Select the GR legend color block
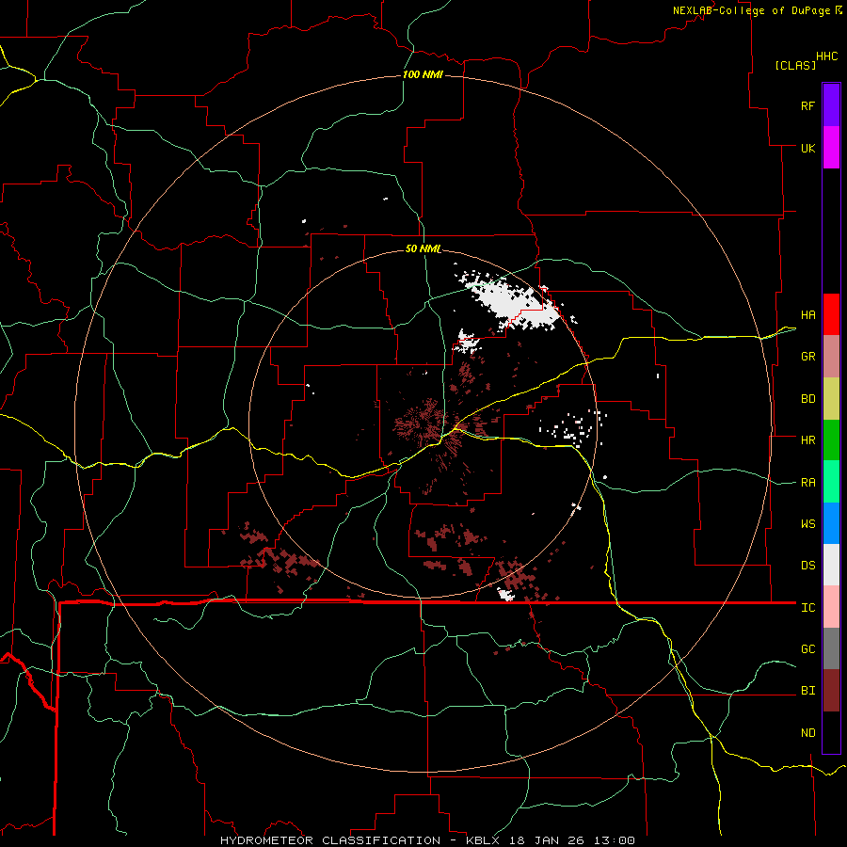 pyautogui.click(x=831, y=357)
